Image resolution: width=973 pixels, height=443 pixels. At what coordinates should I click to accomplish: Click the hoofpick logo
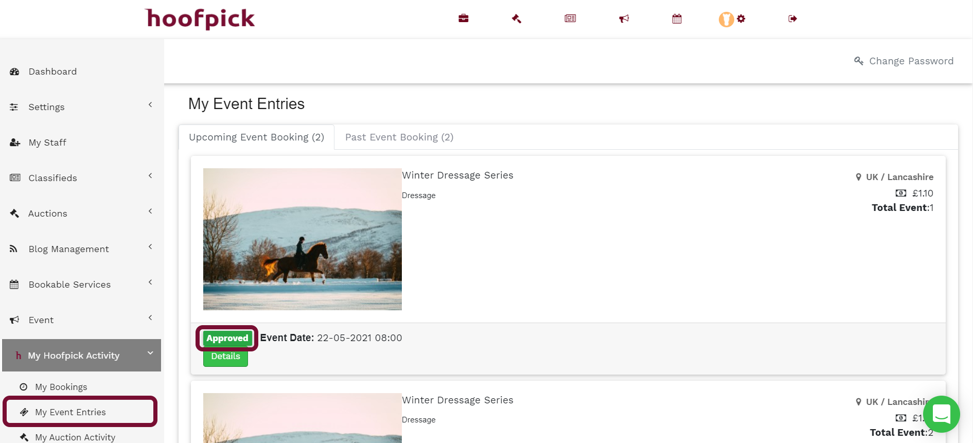point(200,19)
